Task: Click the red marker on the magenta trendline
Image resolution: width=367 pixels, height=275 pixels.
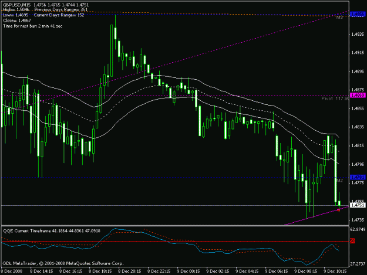Action: tap(338, 210)
